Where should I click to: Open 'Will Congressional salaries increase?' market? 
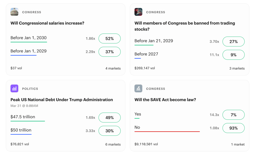coord(47,23)
